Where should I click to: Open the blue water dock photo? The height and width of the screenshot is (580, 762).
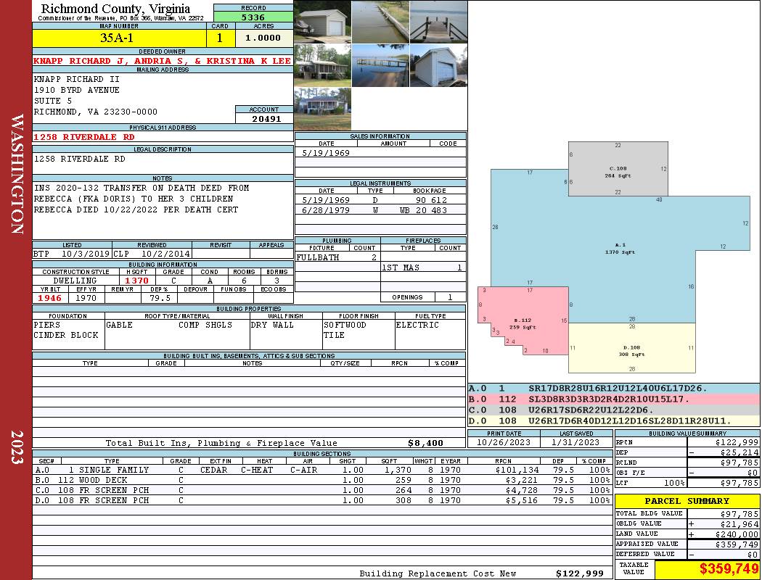coord(380,65)
